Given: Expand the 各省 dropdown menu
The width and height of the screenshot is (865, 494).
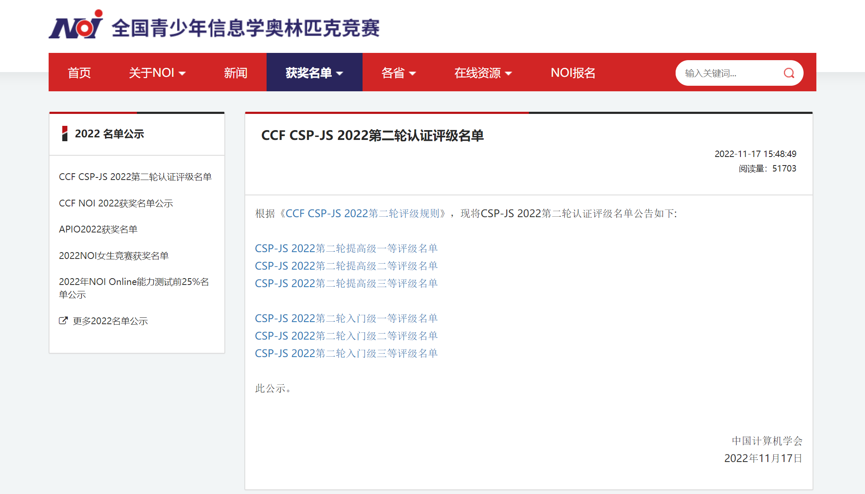Looking at the screenshot, I should click(x=398, y=73).
